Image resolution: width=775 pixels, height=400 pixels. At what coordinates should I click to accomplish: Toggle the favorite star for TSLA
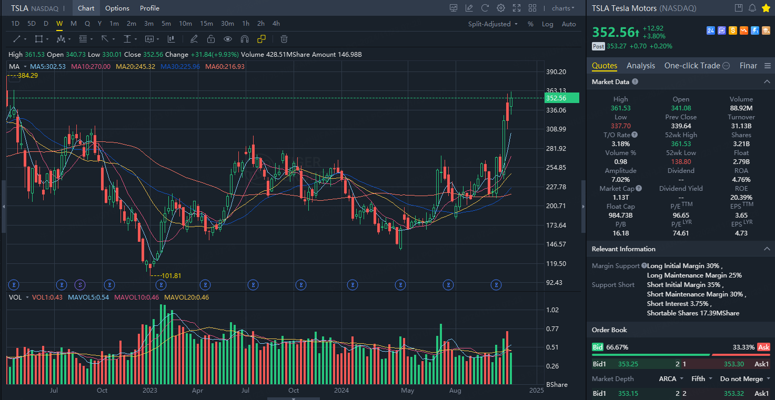[766, 8]
